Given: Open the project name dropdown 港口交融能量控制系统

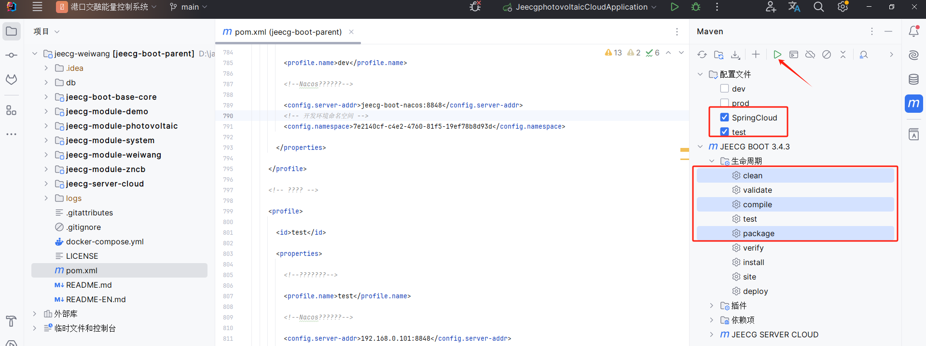Looking at the screenshot, I should (x=107, y=7).
